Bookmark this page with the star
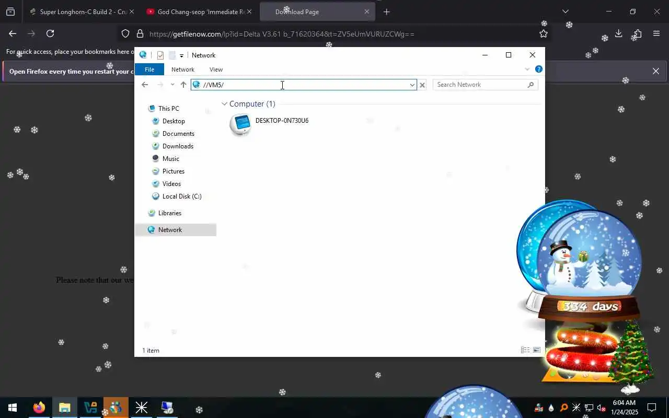This screenshot has height=418, width=669. pyautogui.click(x=544, y=34)
